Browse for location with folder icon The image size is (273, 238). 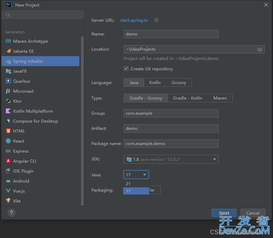click(x=260, y=49)
